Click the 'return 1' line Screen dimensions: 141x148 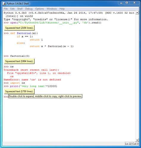(x=36, y=40)
